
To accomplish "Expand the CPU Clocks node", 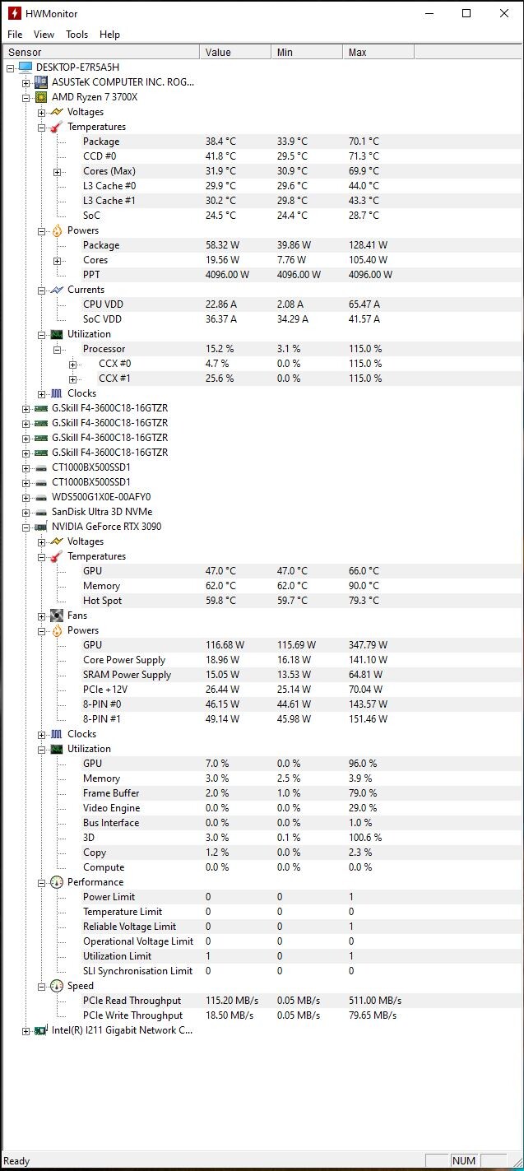I will [42, 393].
